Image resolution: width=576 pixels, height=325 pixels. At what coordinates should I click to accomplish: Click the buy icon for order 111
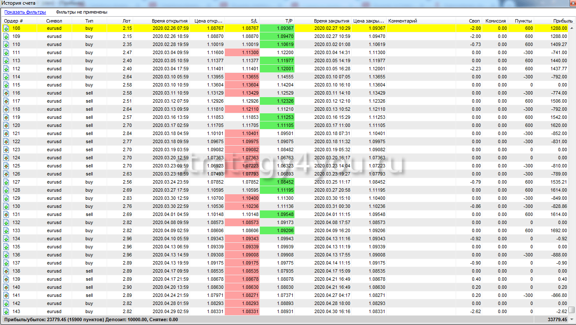click(6, 53)
